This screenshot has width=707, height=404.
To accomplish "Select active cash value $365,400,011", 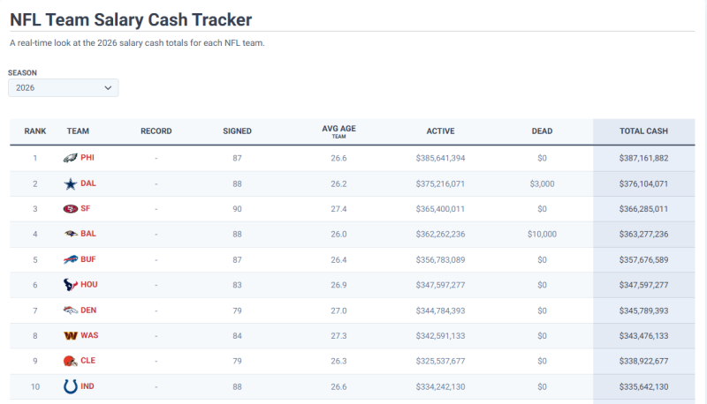I will point(440,209).
